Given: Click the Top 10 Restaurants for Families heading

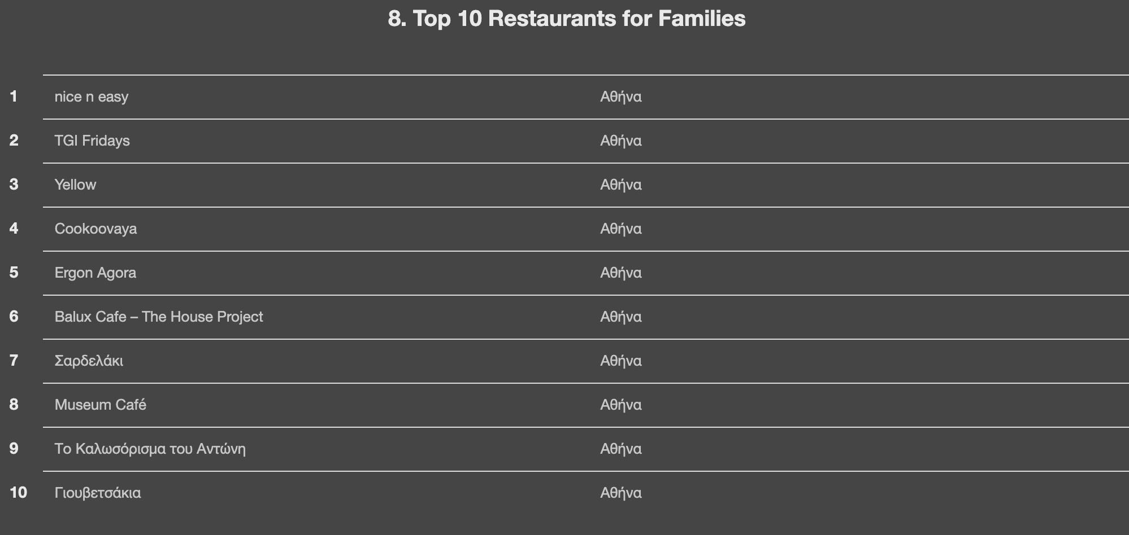Looking at the screenshot, I should (566, 19).
